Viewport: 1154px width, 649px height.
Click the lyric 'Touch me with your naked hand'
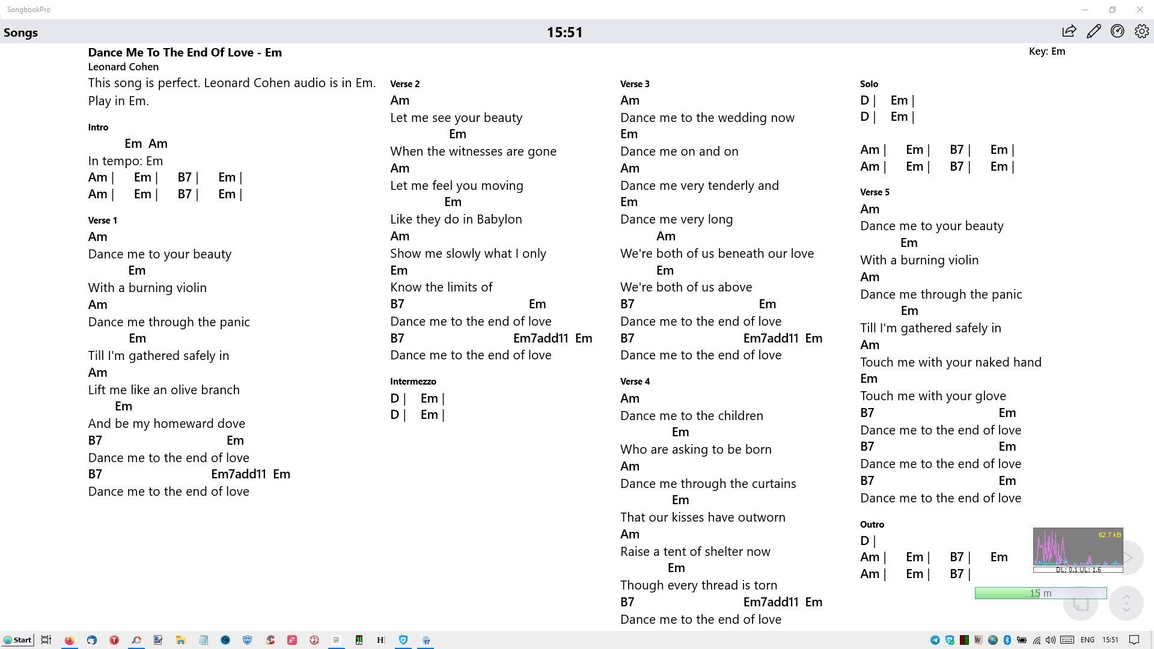(x=951, y=362)
